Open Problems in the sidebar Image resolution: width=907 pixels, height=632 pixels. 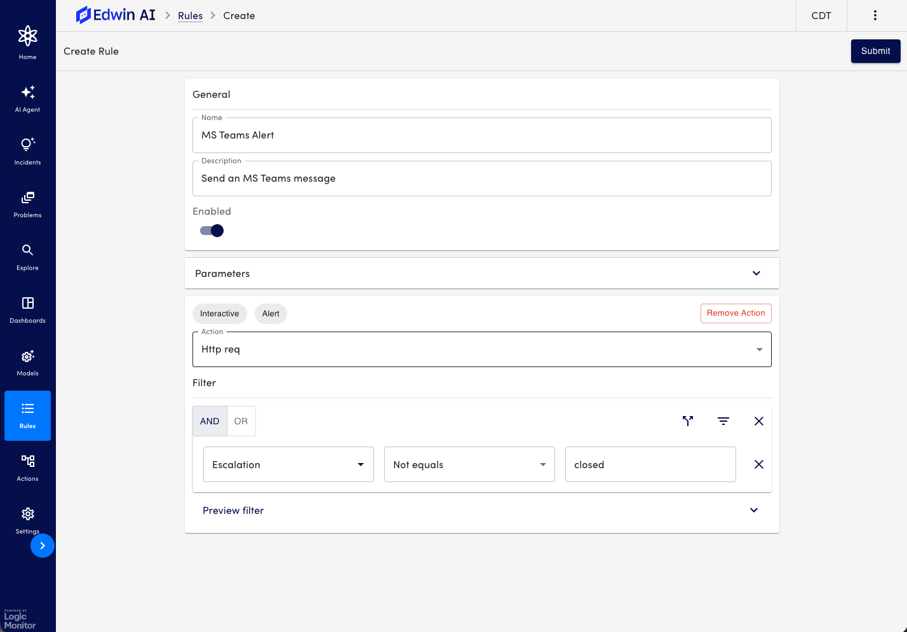[x=27, y=205]
